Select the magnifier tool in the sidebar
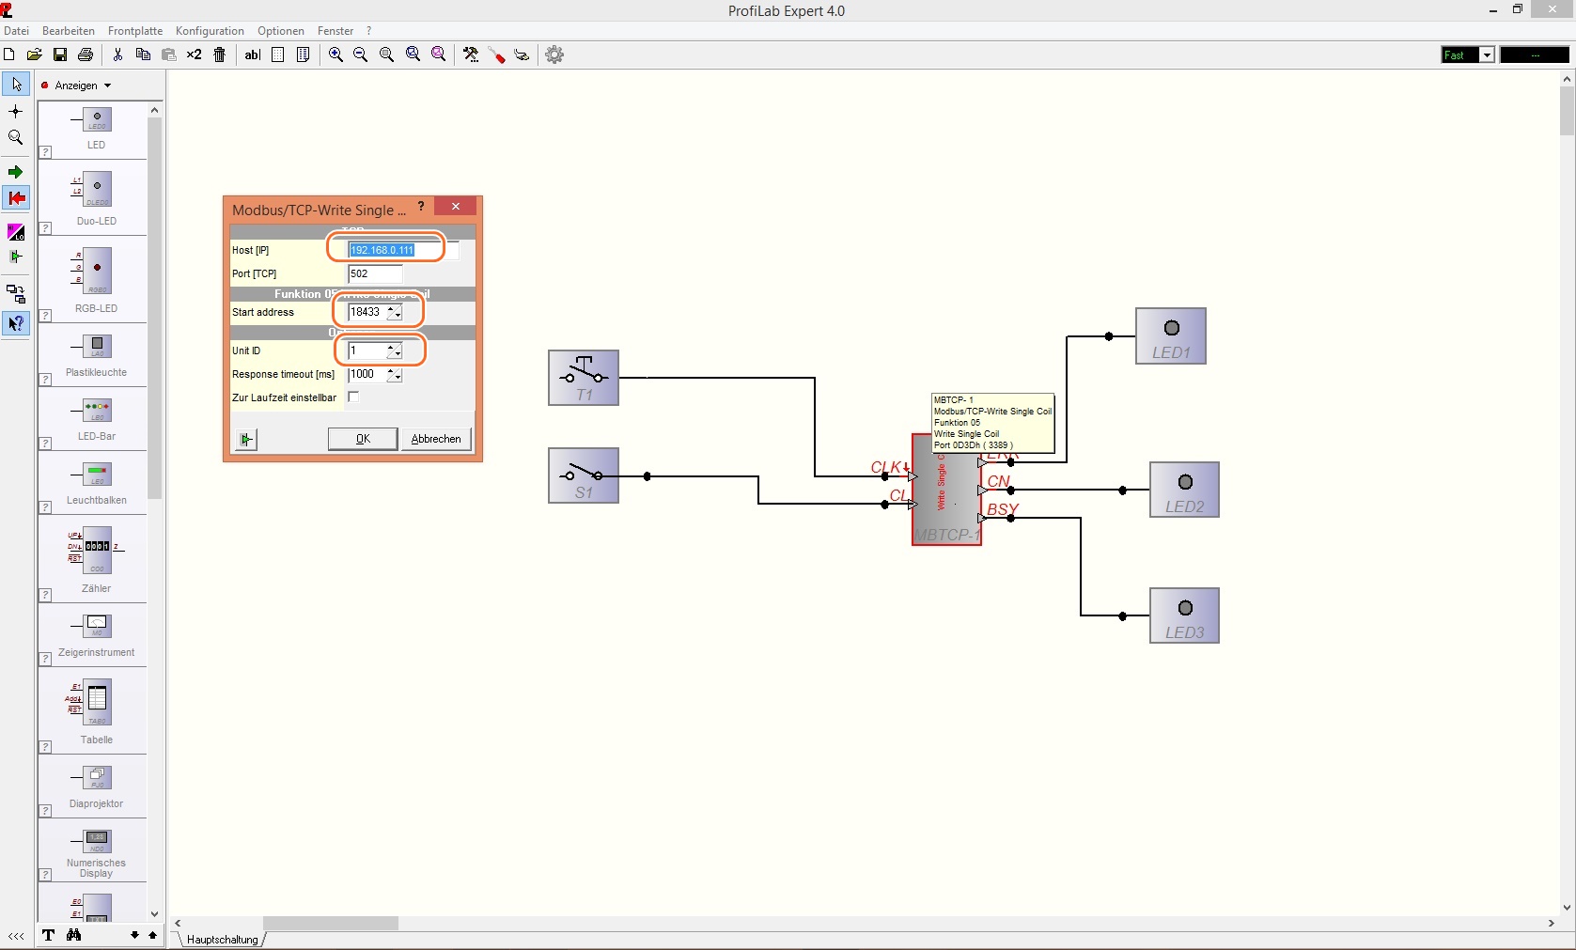 point(16,137)
